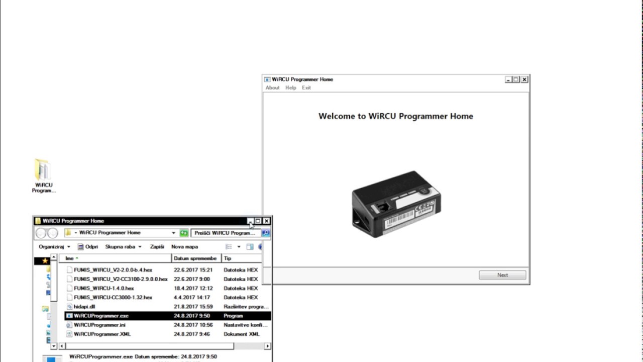Focus the Preišči WiRCU Program search field
The height and width of the screenshot is (362, 643).
tap(226, 233)
